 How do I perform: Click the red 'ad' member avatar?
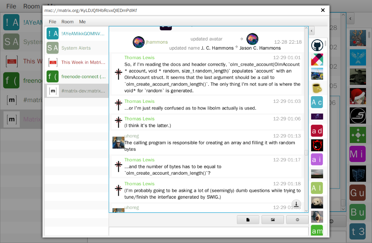tap(317, 131)
